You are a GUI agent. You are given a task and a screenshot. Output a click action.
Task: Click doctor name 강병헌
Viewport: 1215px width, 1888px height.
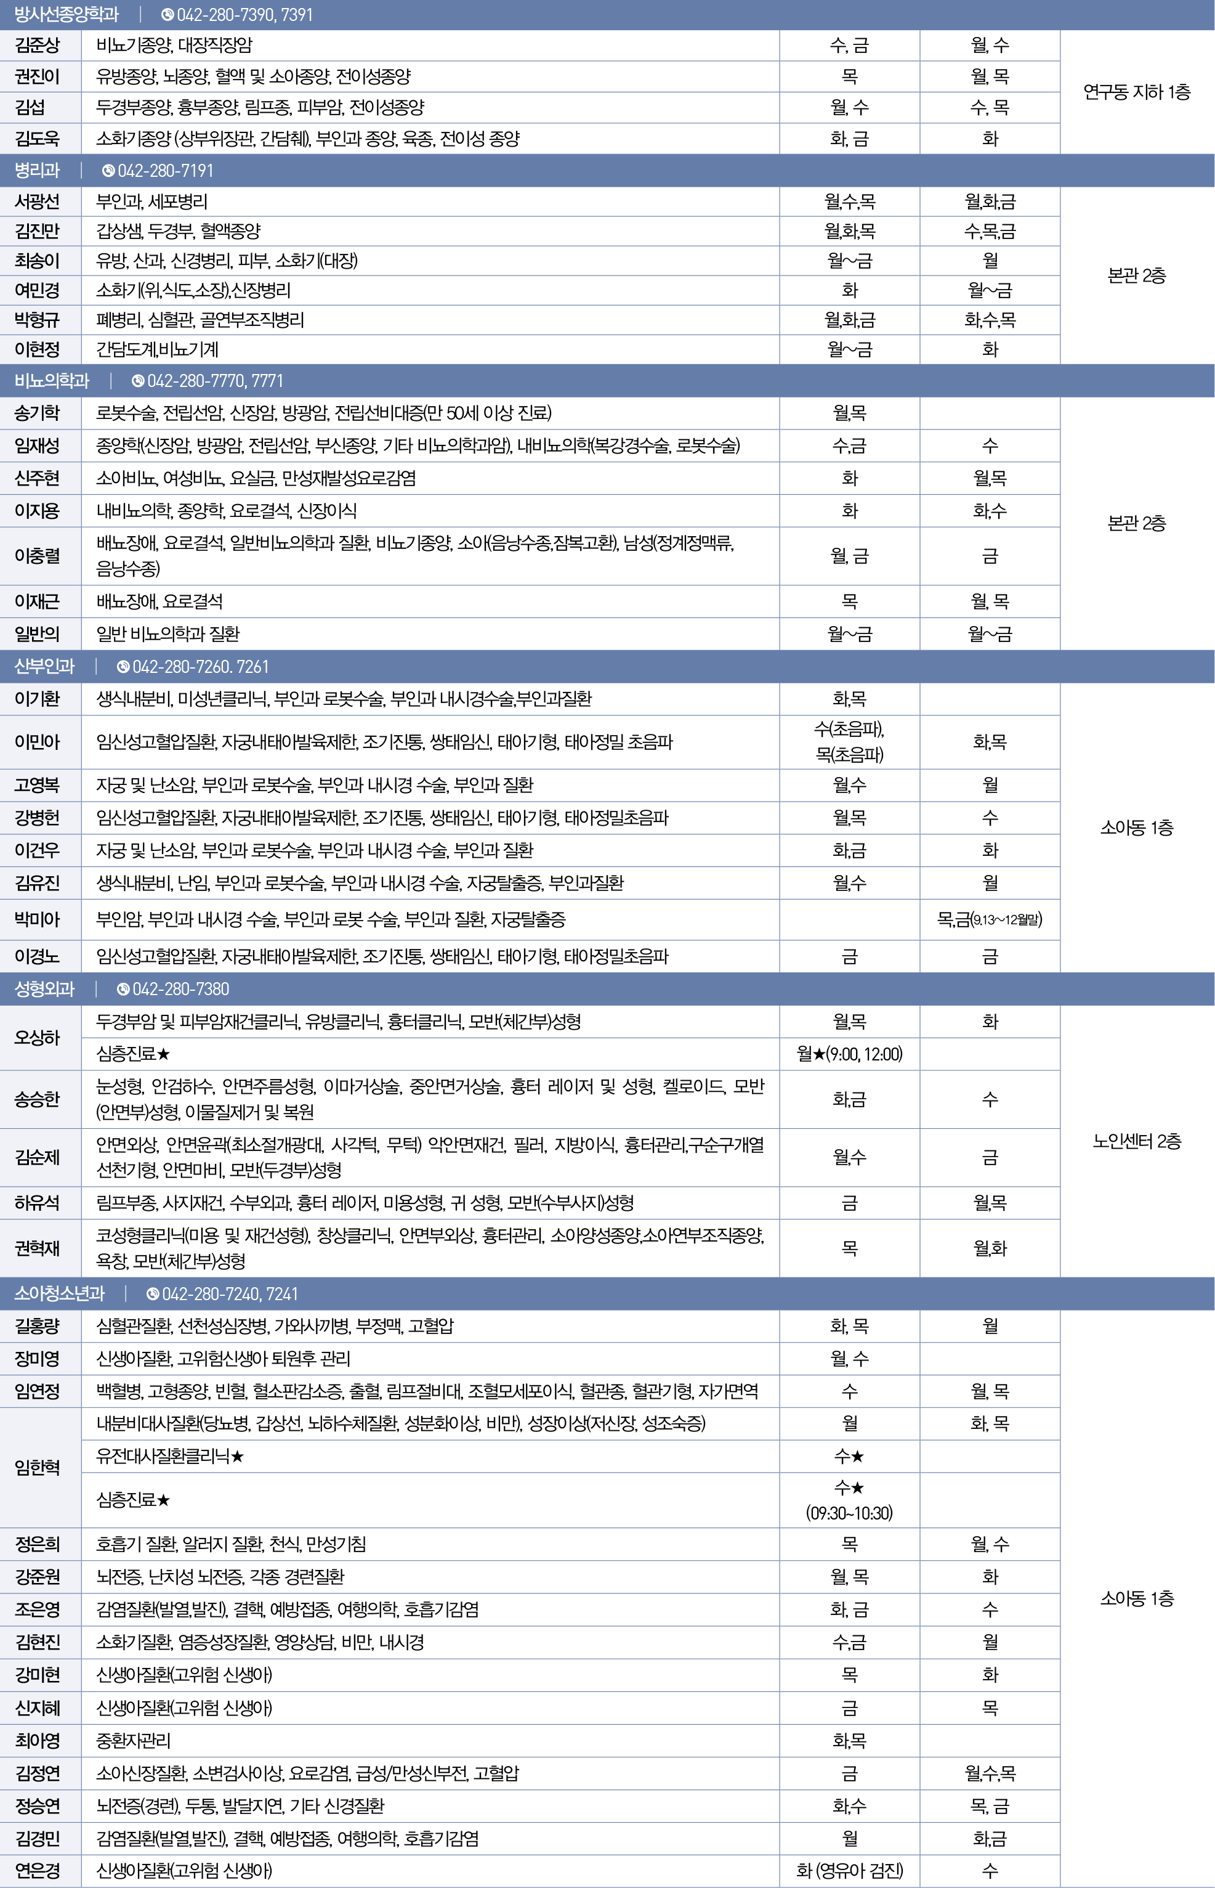click(37, 818)
